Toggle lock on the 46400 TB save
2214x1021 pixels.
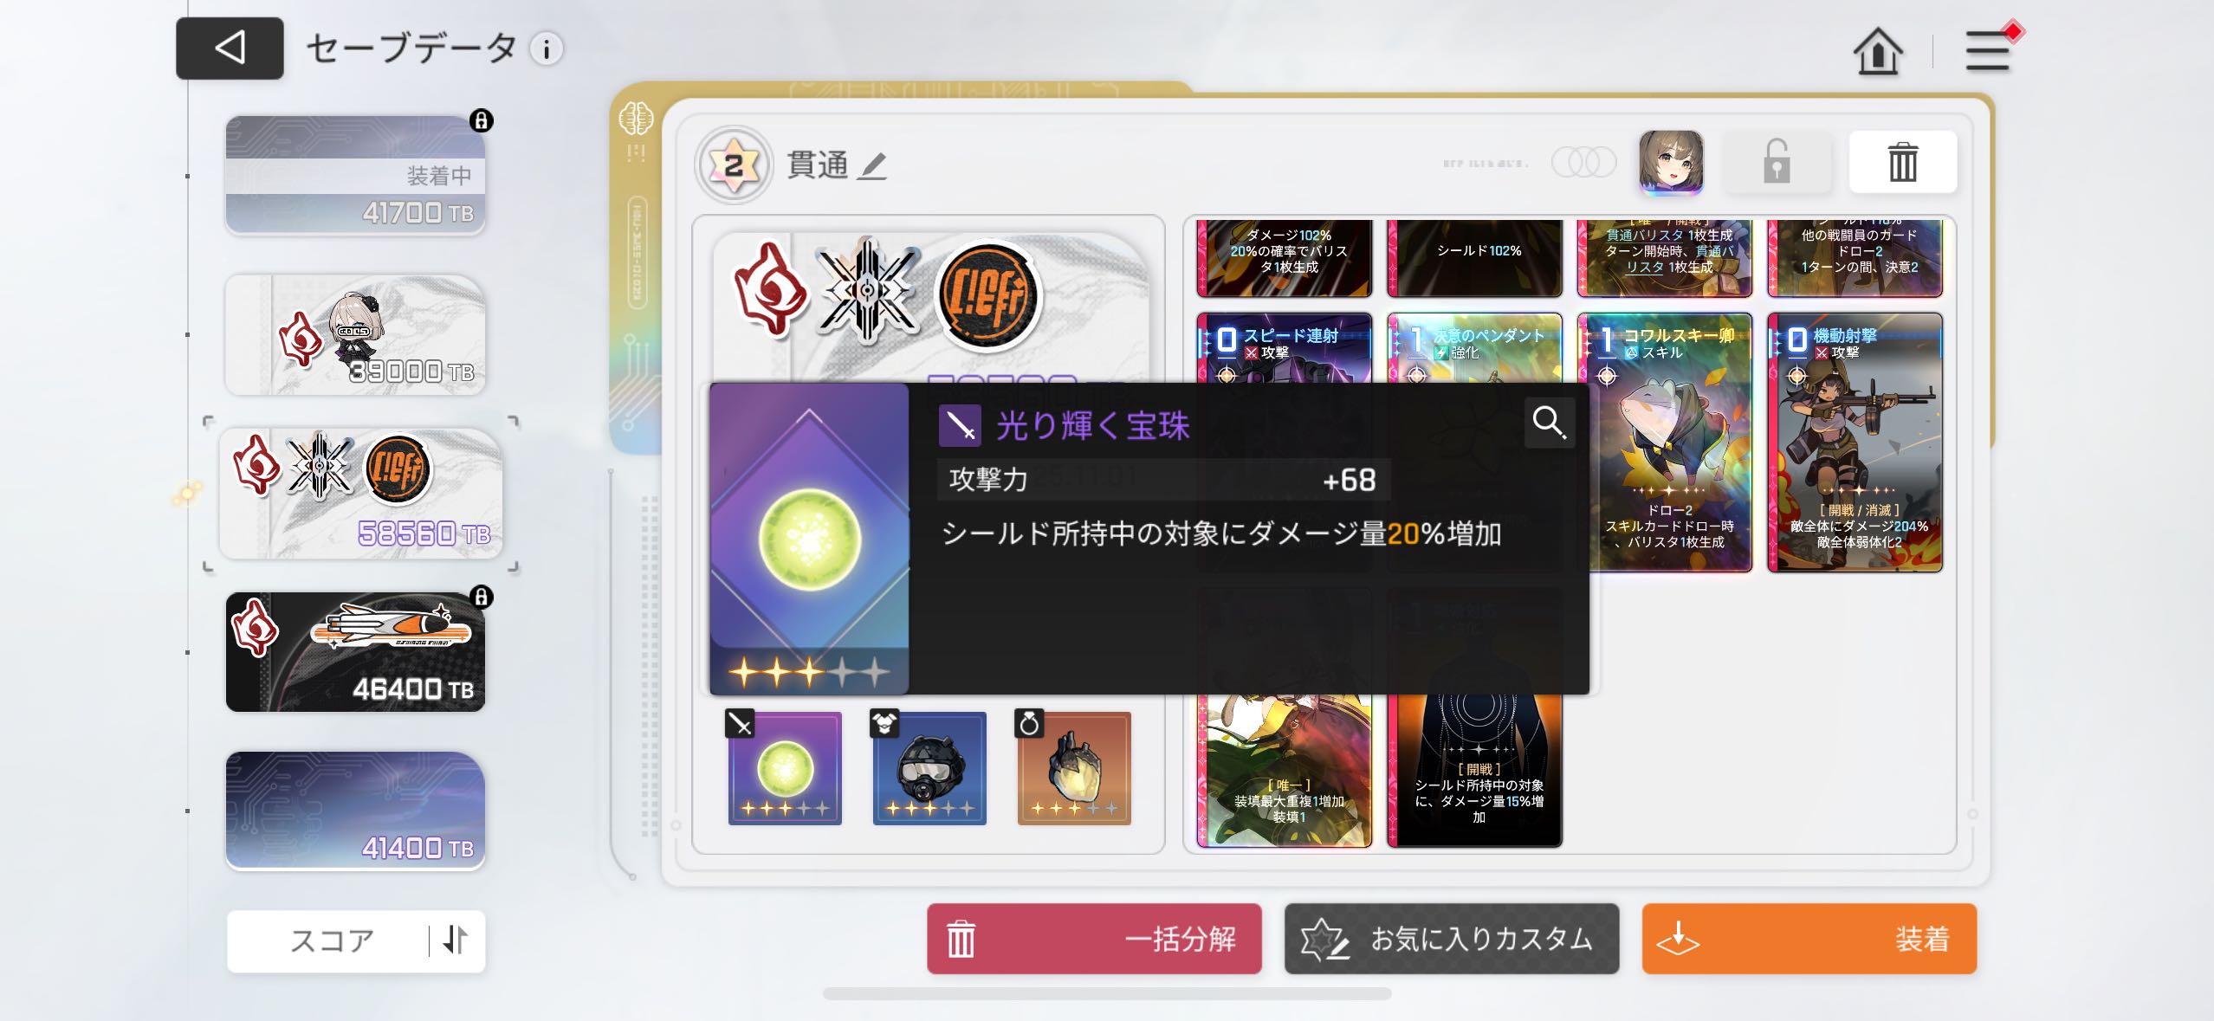point(481,597)
